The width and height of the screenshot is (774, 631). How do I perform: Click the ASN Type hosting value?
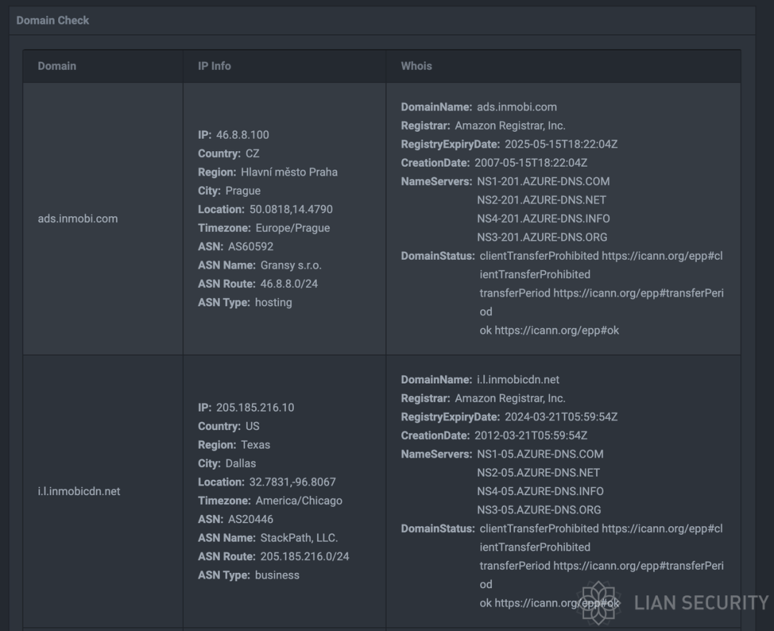coord(273,302)
